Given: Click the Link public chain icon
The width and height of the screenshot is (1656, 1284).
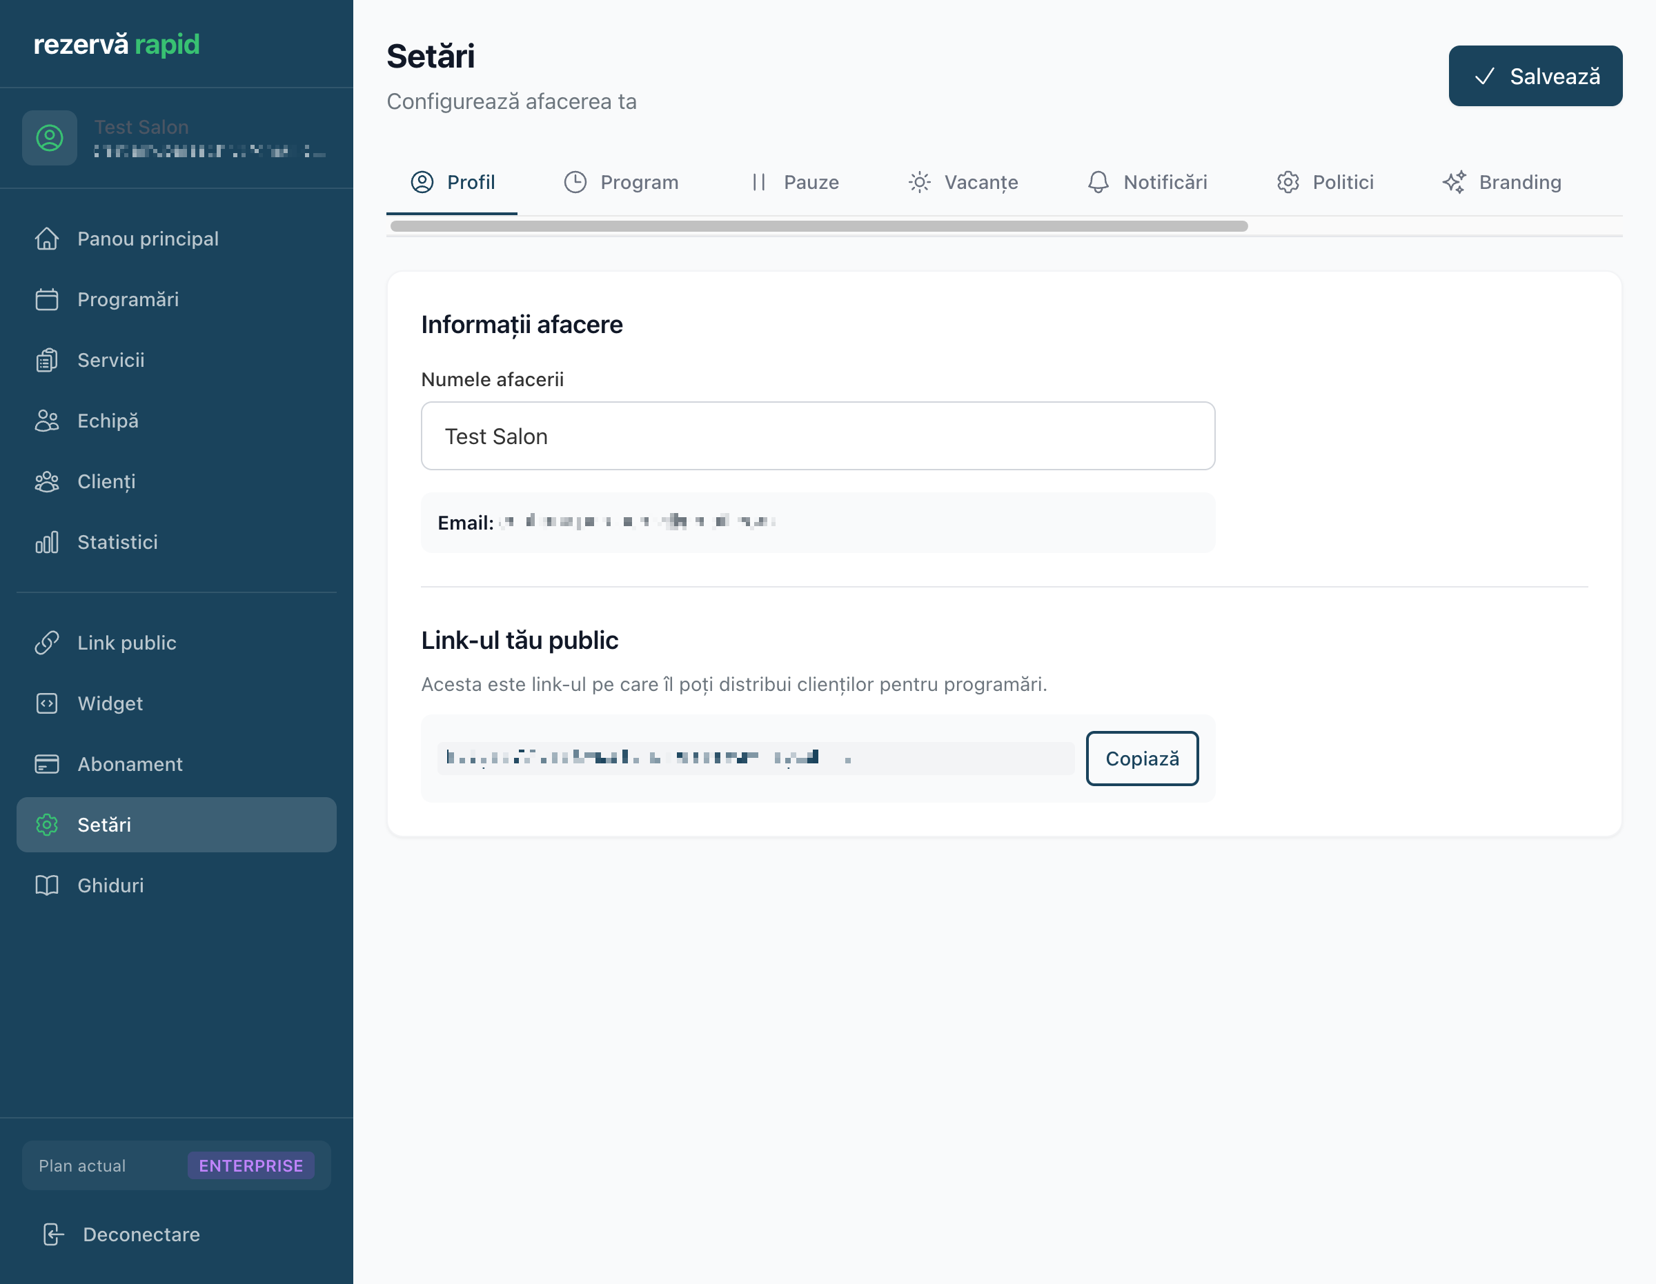Looking at the screenshot, I should 47,643.
